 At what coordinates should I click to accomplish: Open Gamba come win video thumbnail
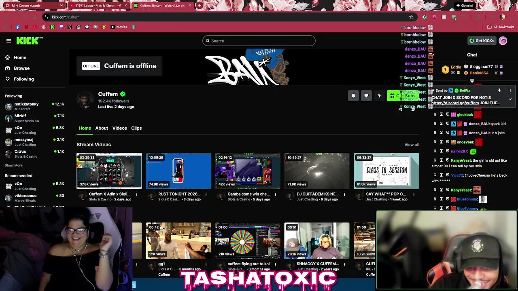tap(248, 171)
